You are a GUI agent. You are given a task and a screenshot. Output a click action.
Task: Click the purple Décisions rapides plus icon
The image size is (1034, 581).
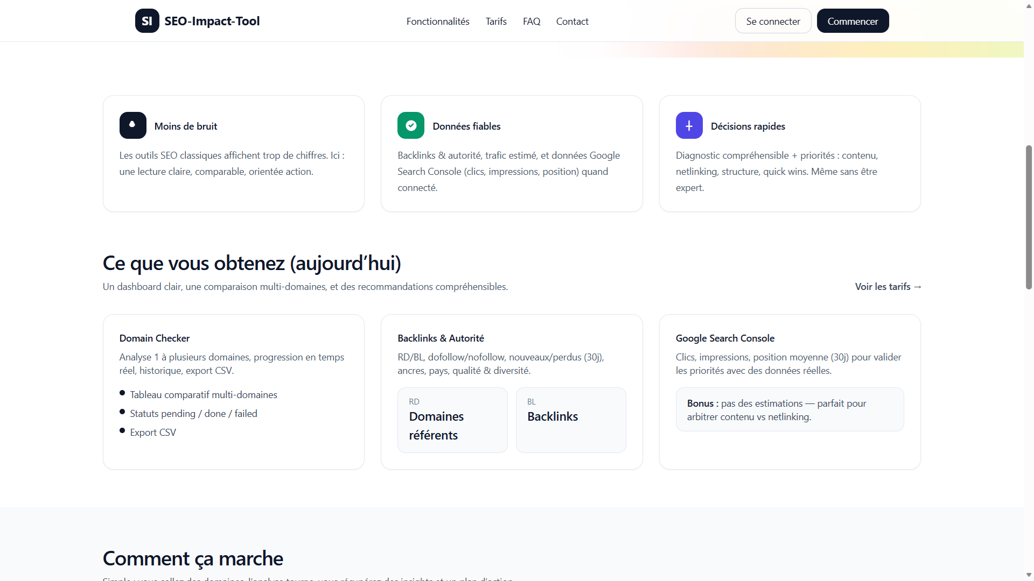689,125
